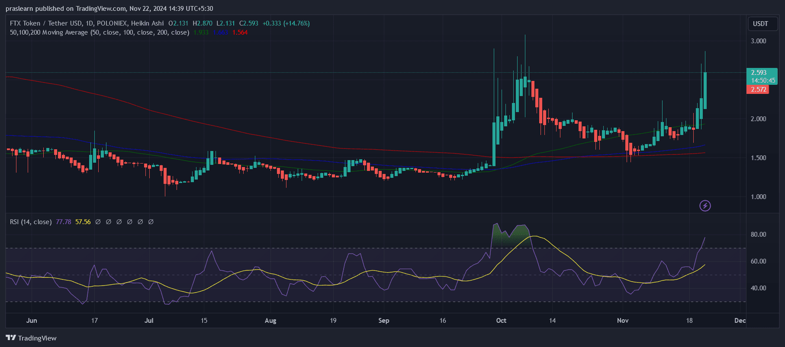Click the 2.000 price axis label

tap(758, 119)
